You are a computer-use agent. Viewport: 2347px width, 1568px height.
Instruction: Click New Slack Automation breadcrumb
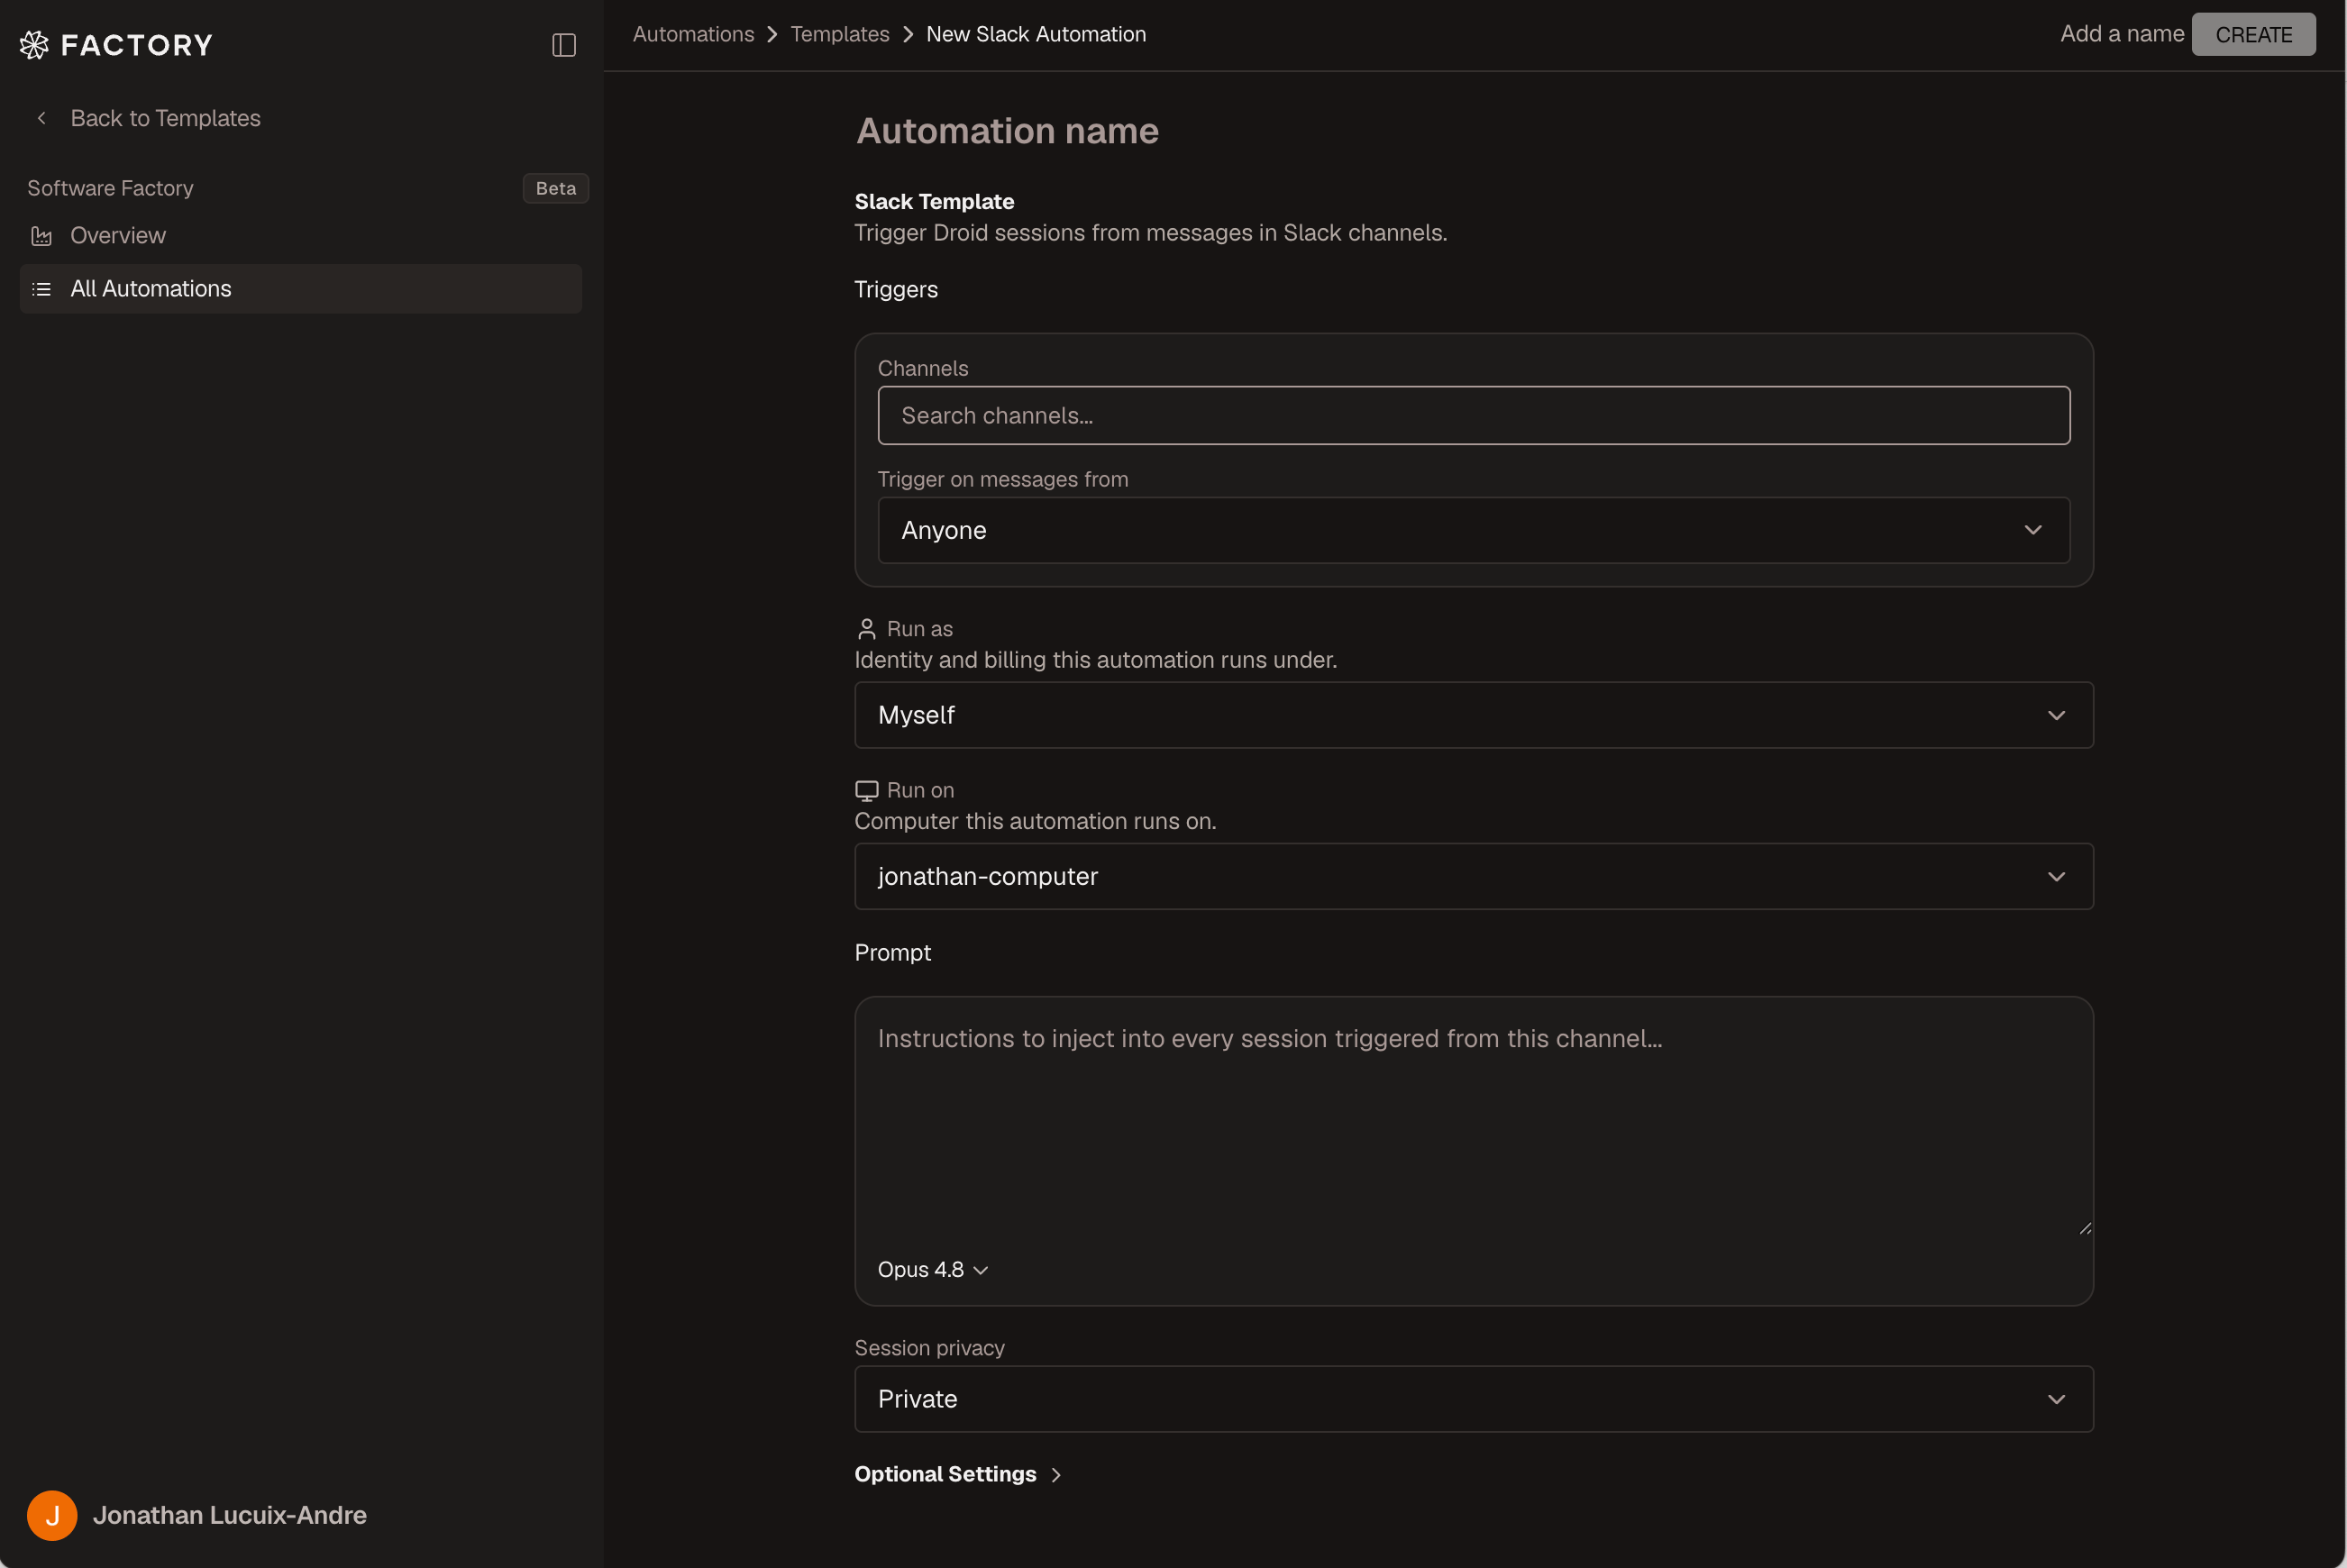click(1035, 34)
